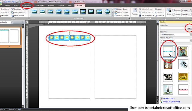Select the Eiffel Tower clip art thumbnail
192x111 pixels.
pos(168,89)
